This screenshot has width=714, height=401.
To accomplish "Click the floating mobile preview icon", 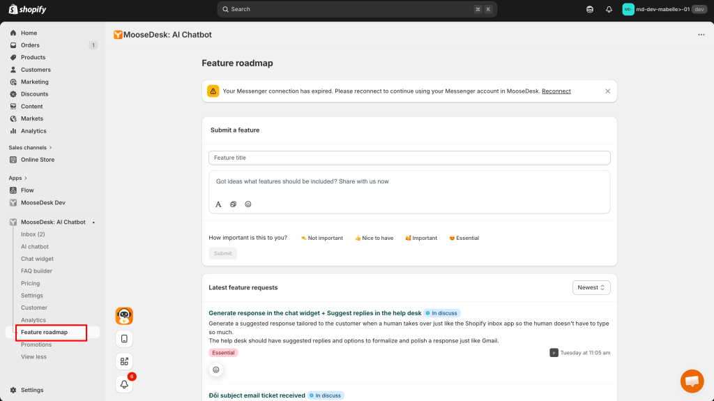I will click(x=124, y=339).
